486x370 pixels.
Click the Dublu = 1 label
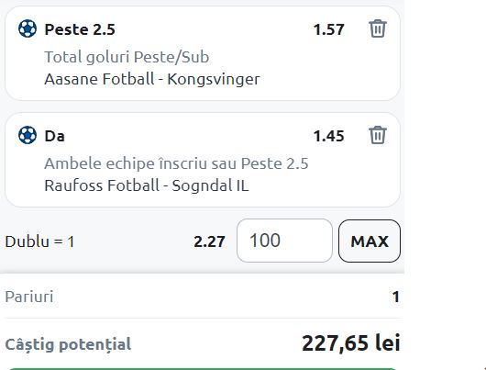tap(39, 241)
